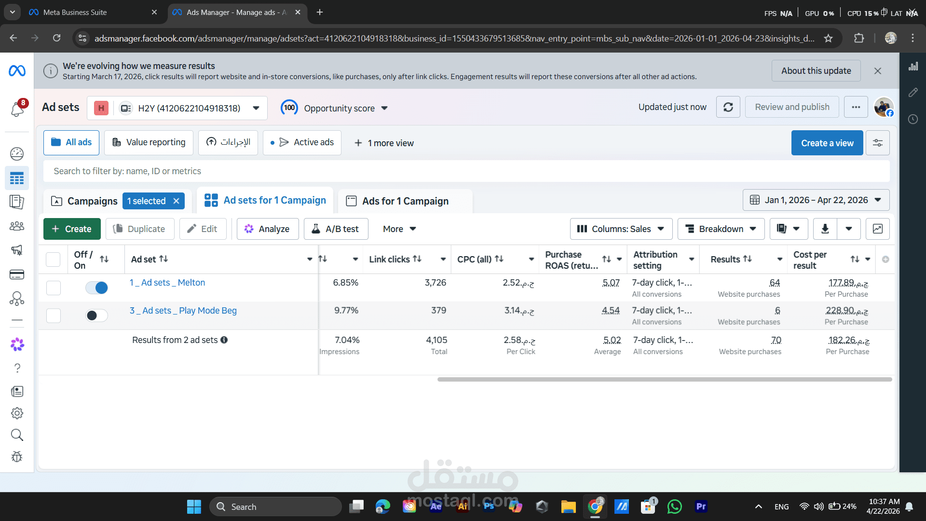
Task: Open the three-dot more options menu
Action: pyautogui.click(x=856, y=107)
